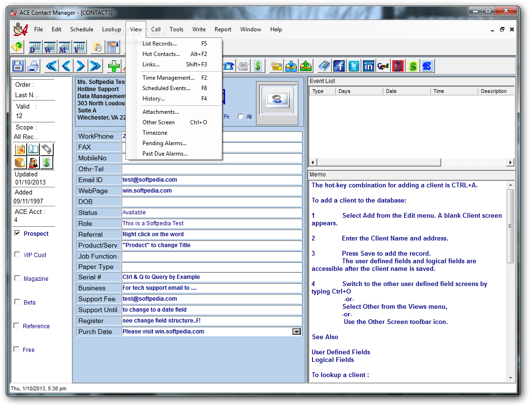
Task: Click the red paperclip attachment icon
Action: click(398, 66)
